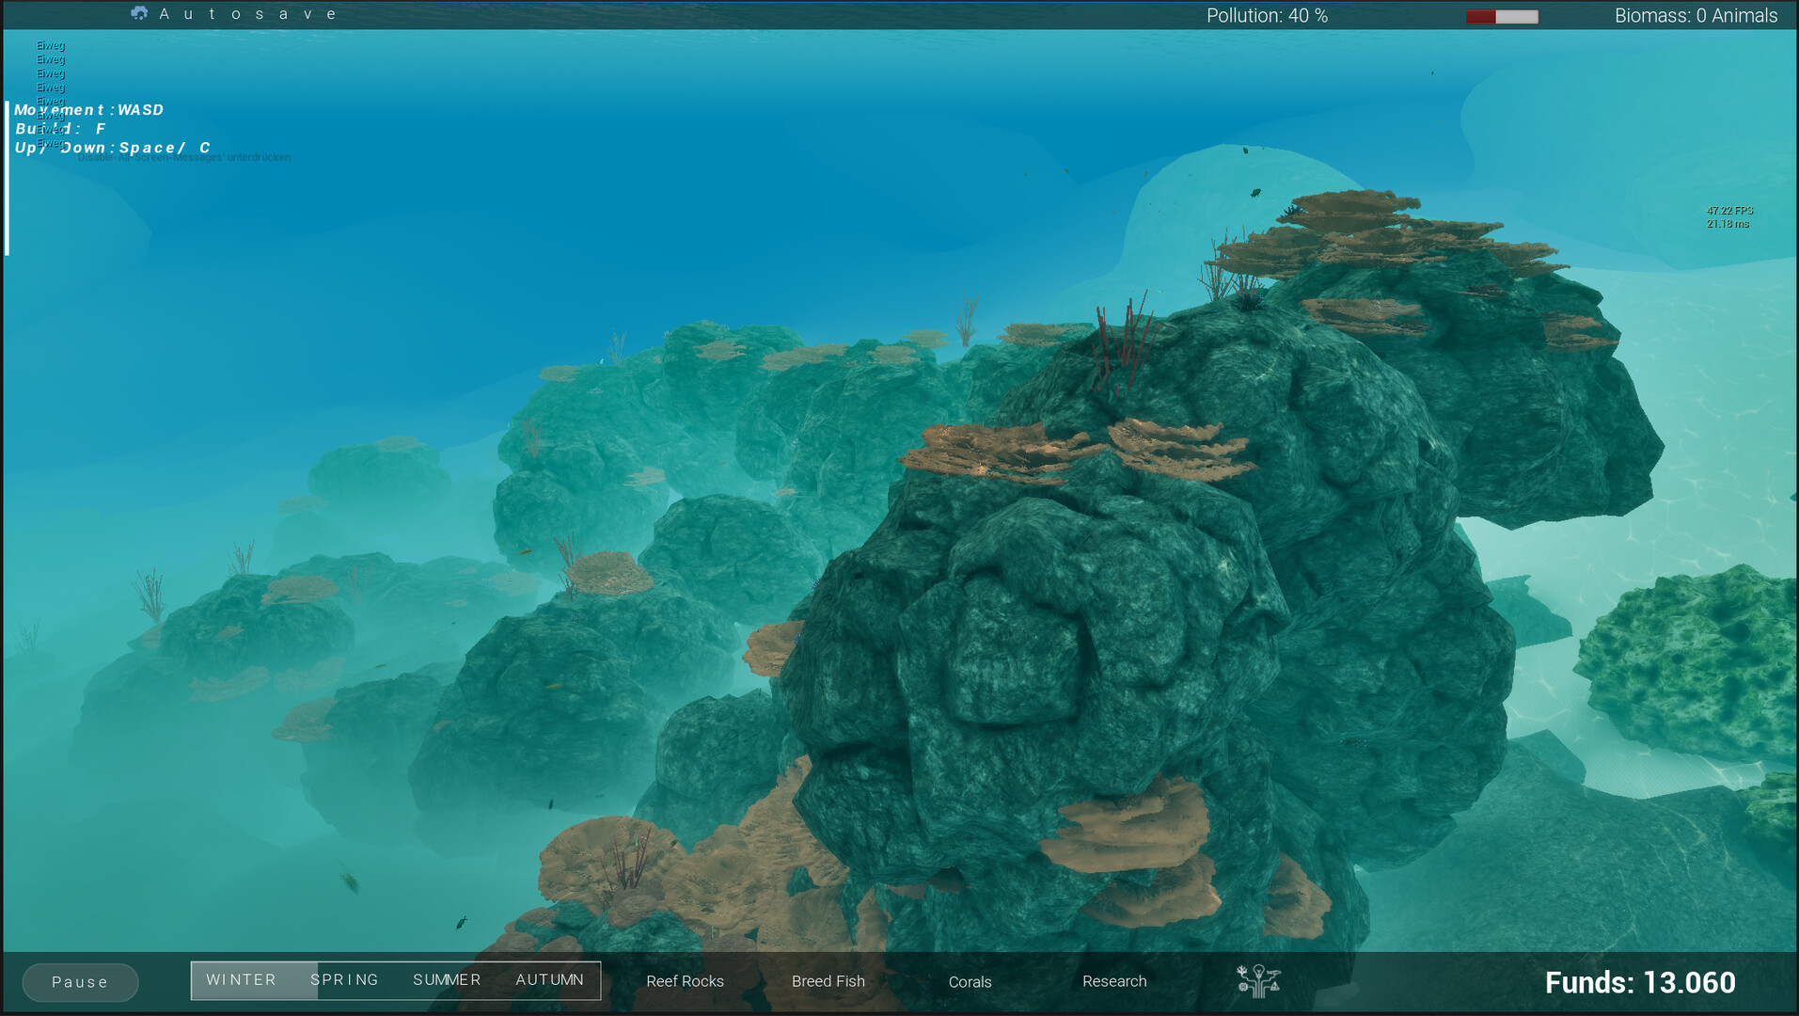
Task: Click the topmost 'Eiweg' message
Action: pyautogui.click(x=50, y=44)
